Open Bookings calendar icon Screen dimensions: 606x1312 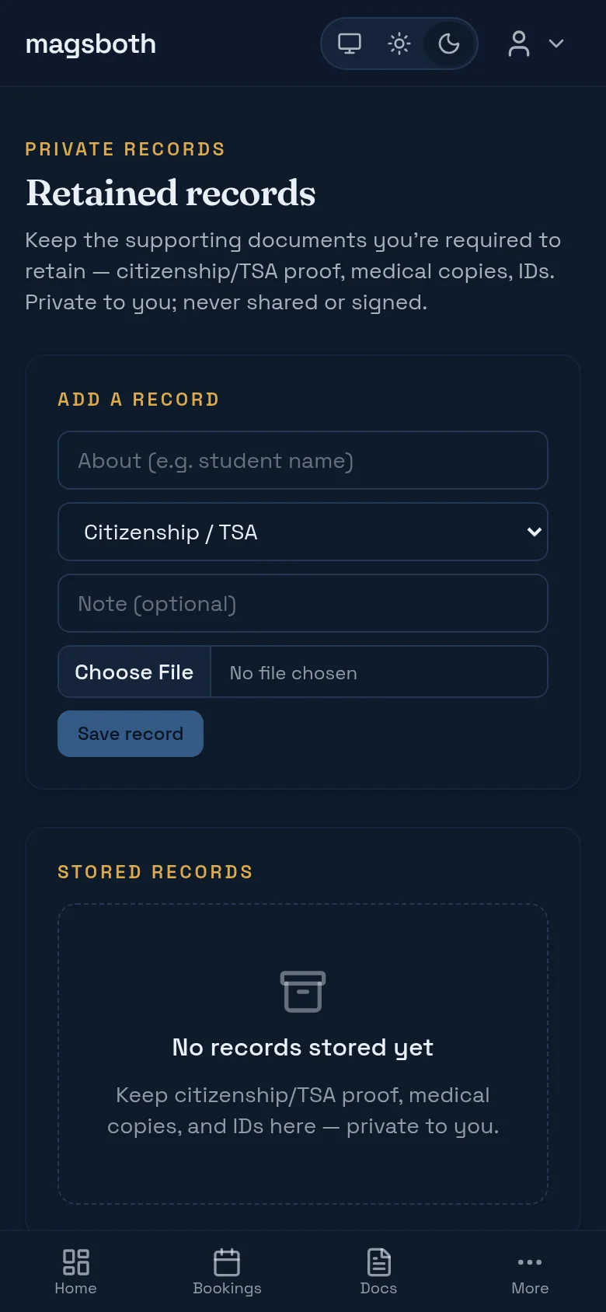pyautogui.click(x=227, y=1262)
